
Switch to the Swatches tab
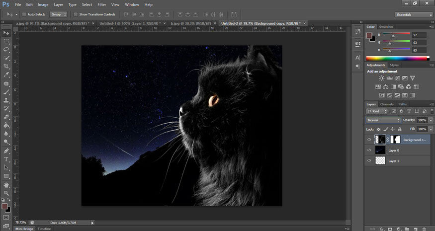386,27
